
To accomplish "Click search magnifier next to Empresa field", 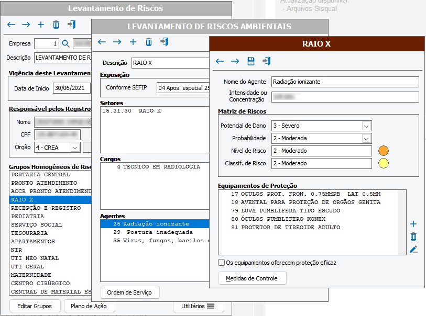I will tap(65, 43).
